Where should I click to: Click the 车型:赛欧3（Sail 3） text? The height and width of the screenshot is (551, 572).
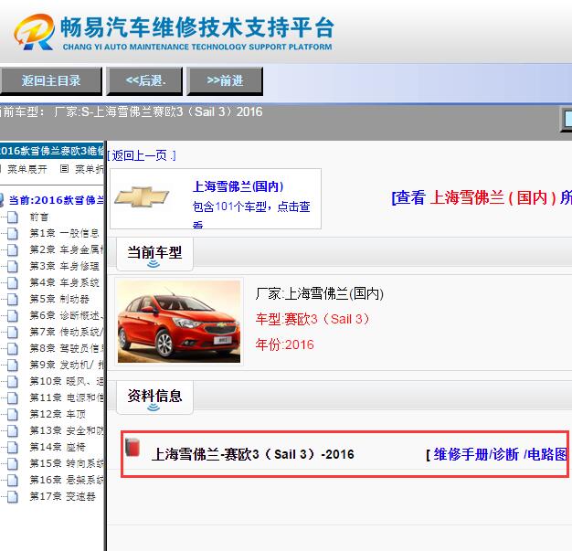point(312,319)
